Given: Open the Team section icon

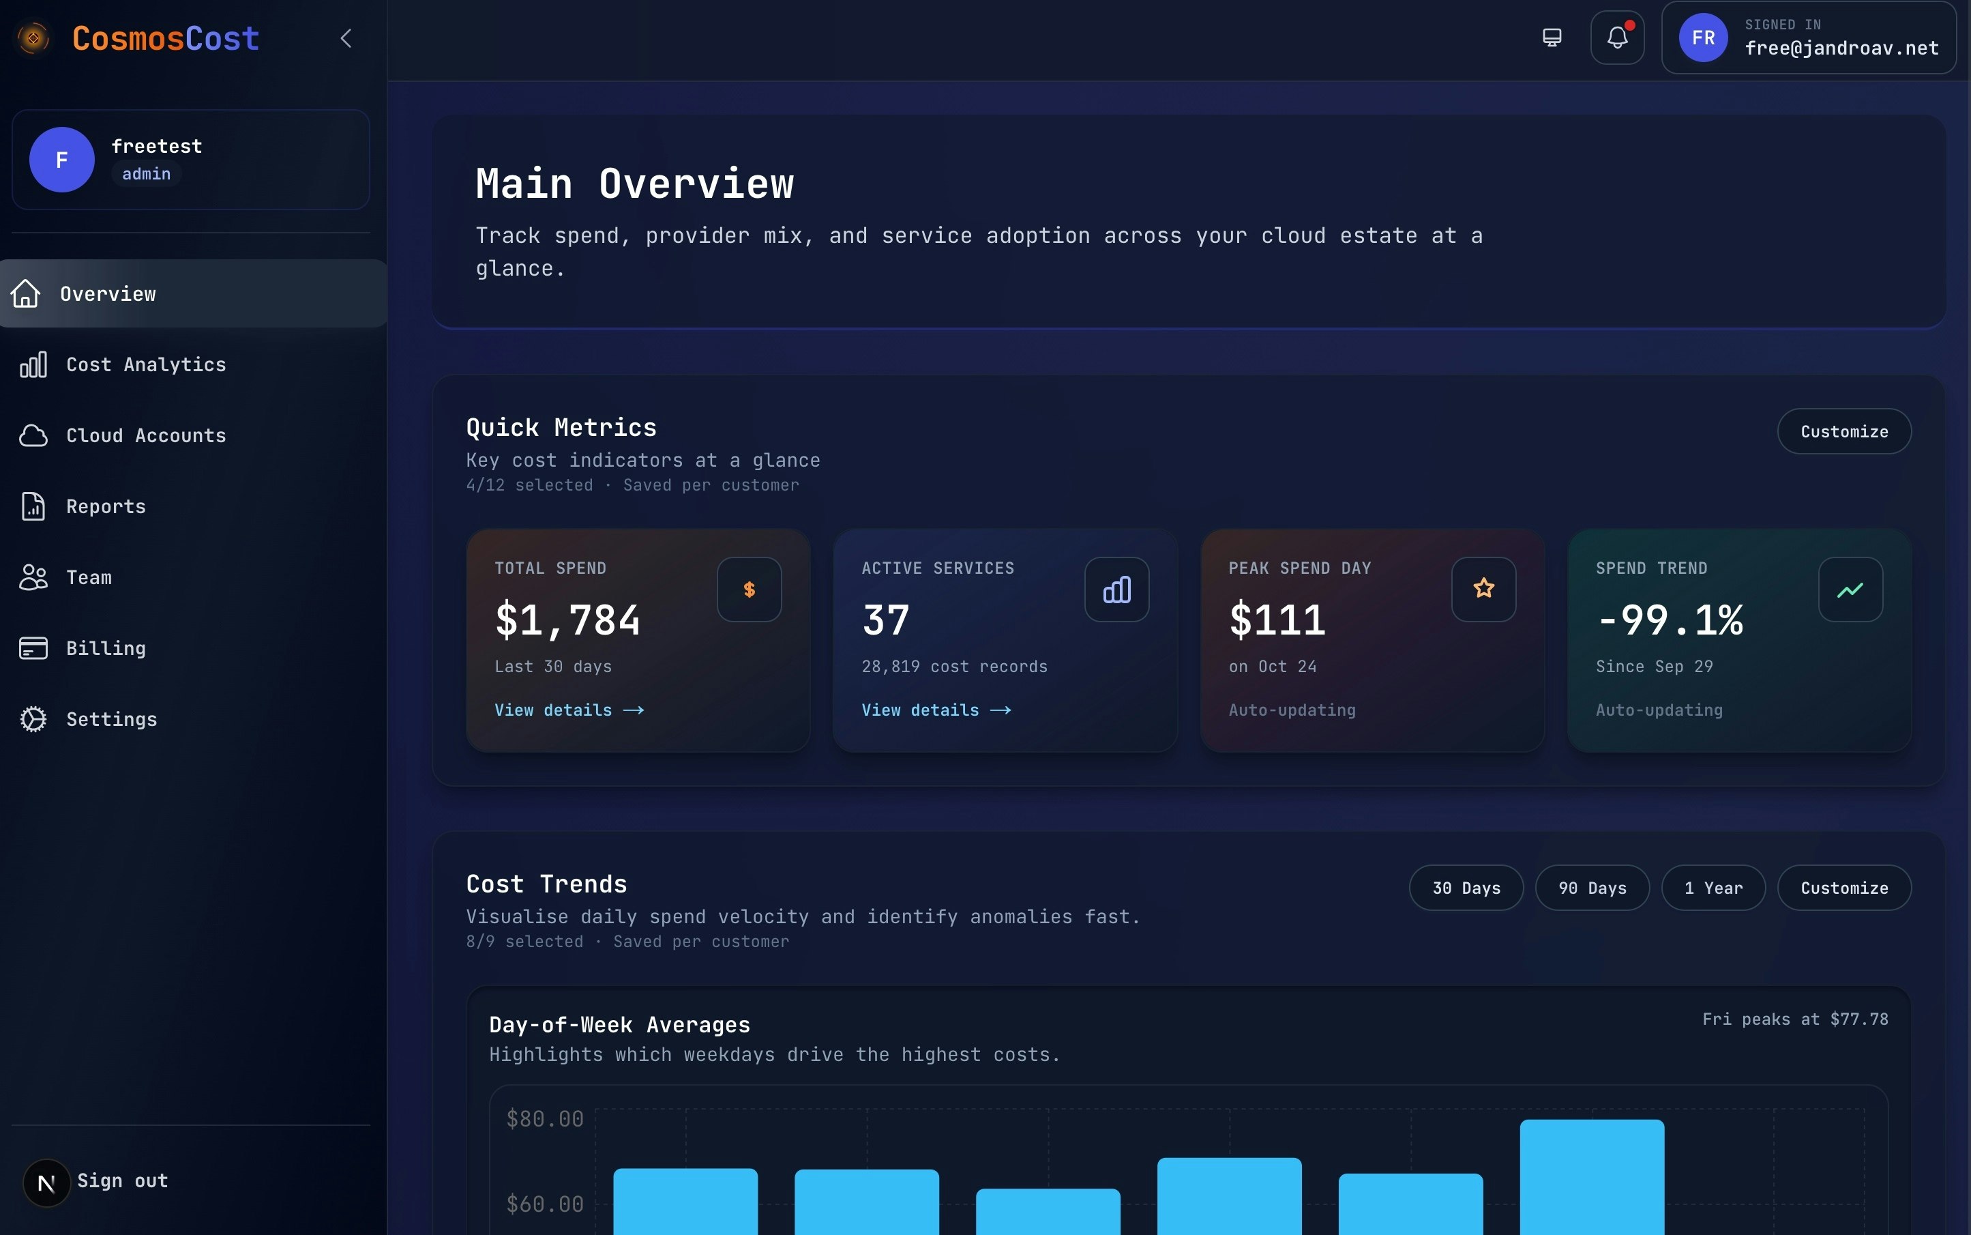Looking at the screenshot, I should [32, 577].
